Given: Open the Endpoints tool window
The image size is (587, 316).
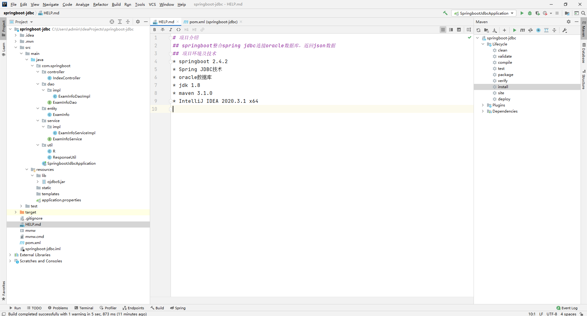Looking at the screenshot, I should point(133,308).
